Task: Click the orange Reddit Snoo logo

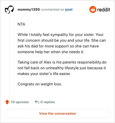Action: point(93,9)
